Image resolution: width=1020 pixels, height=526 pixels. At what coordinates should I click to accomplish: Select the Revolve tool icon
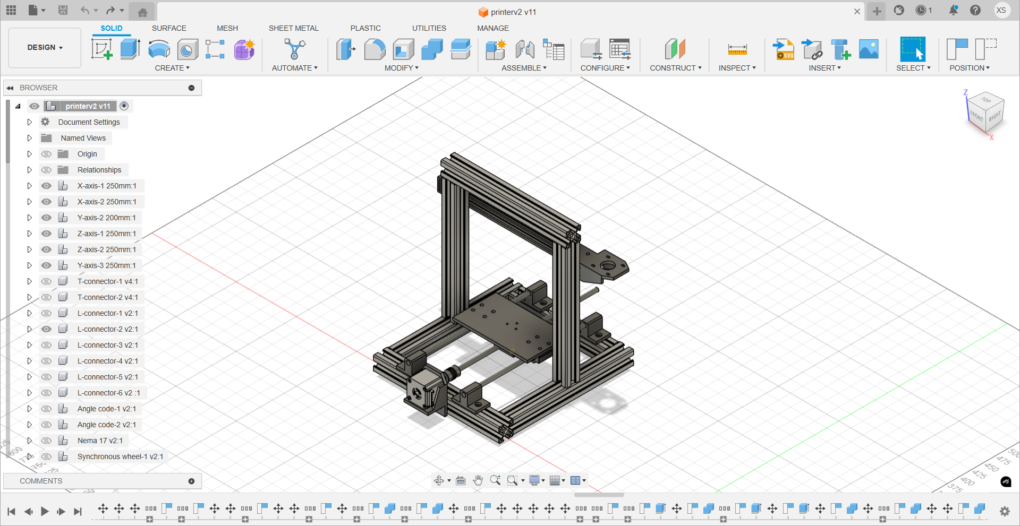(159, 49)
